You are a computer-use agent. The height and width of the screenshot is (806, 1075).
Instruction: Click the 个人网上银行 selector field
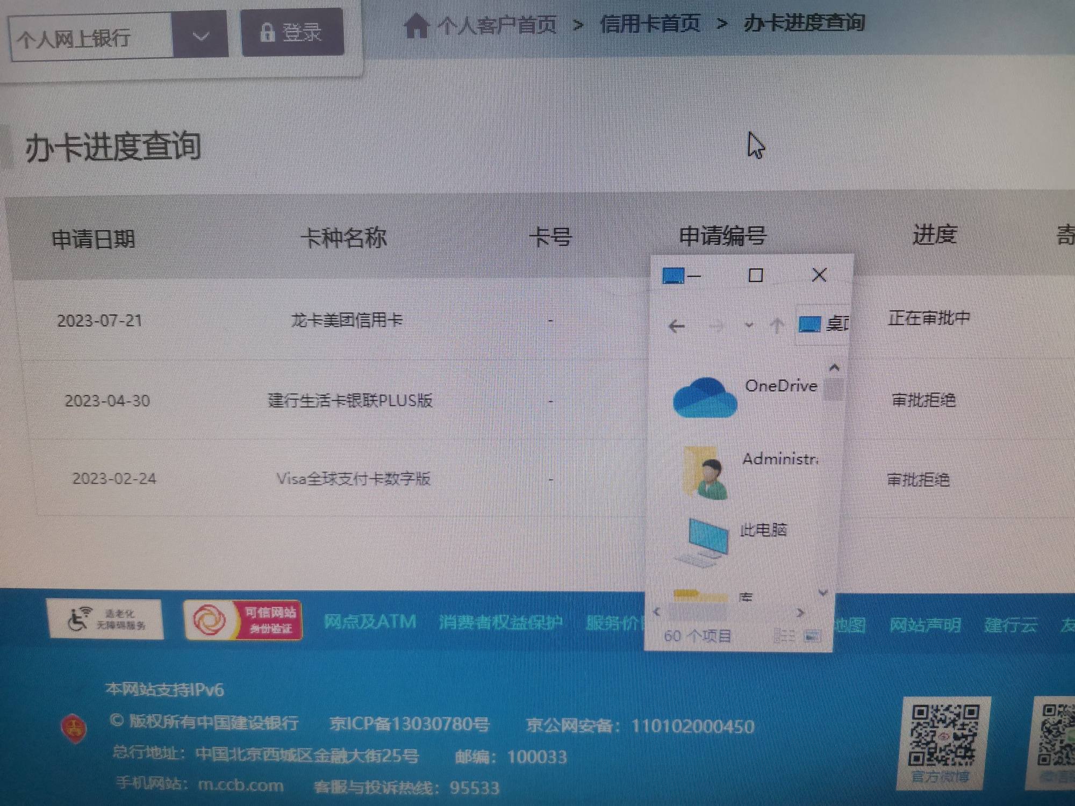click(91, 37)
